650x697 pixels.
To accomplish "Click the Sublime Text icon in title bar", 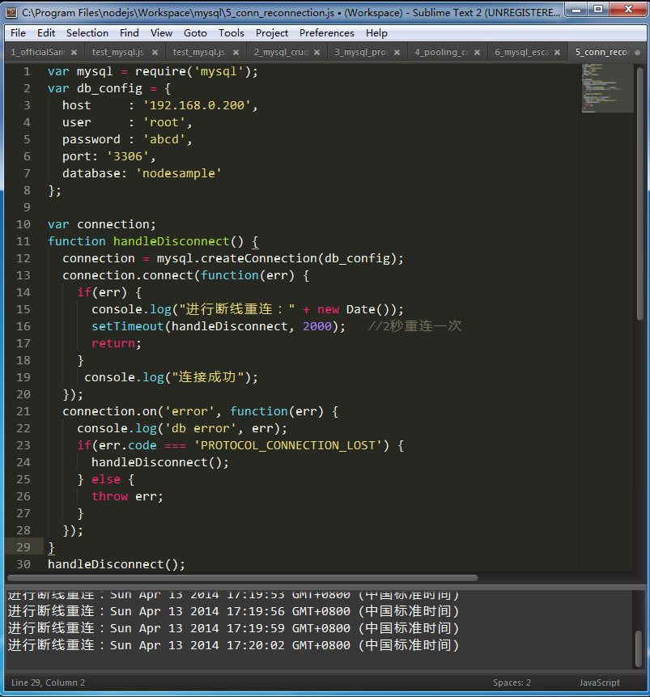I will point(11,12).
